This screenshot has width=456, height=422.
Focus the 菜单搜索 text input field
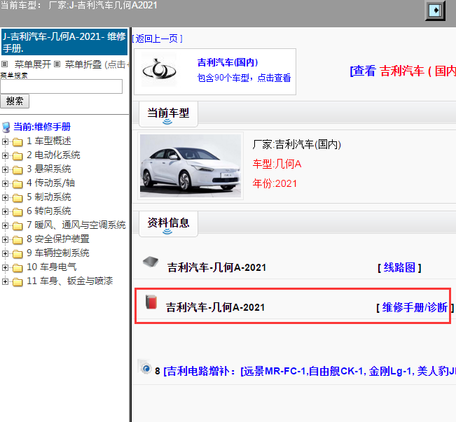(62, 86)
